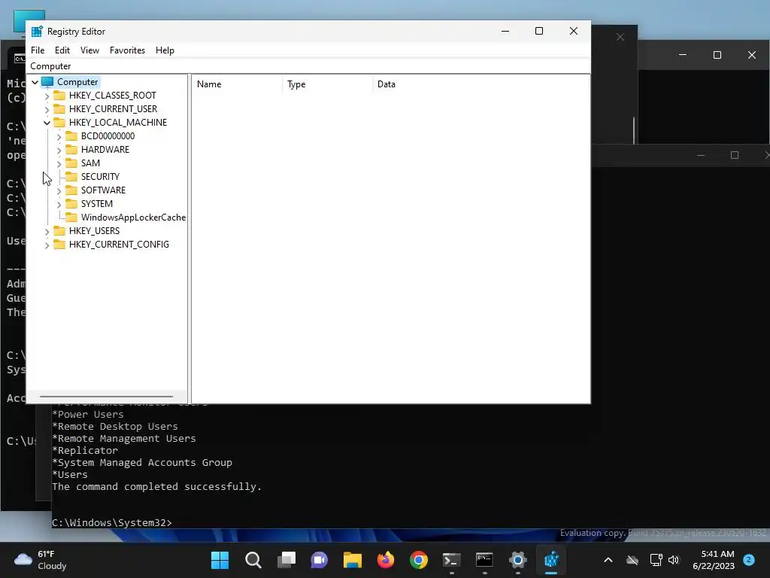Click the SOFTWARE folder icon

[x=71, y=190]
